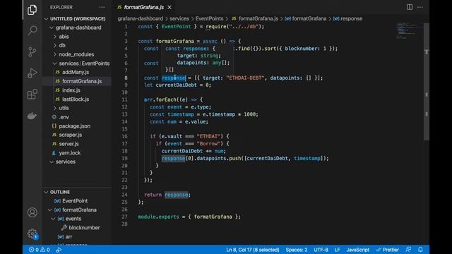Show errors and warnings in status bar
The width and height of the screenshot is (452, 254).
40,250
